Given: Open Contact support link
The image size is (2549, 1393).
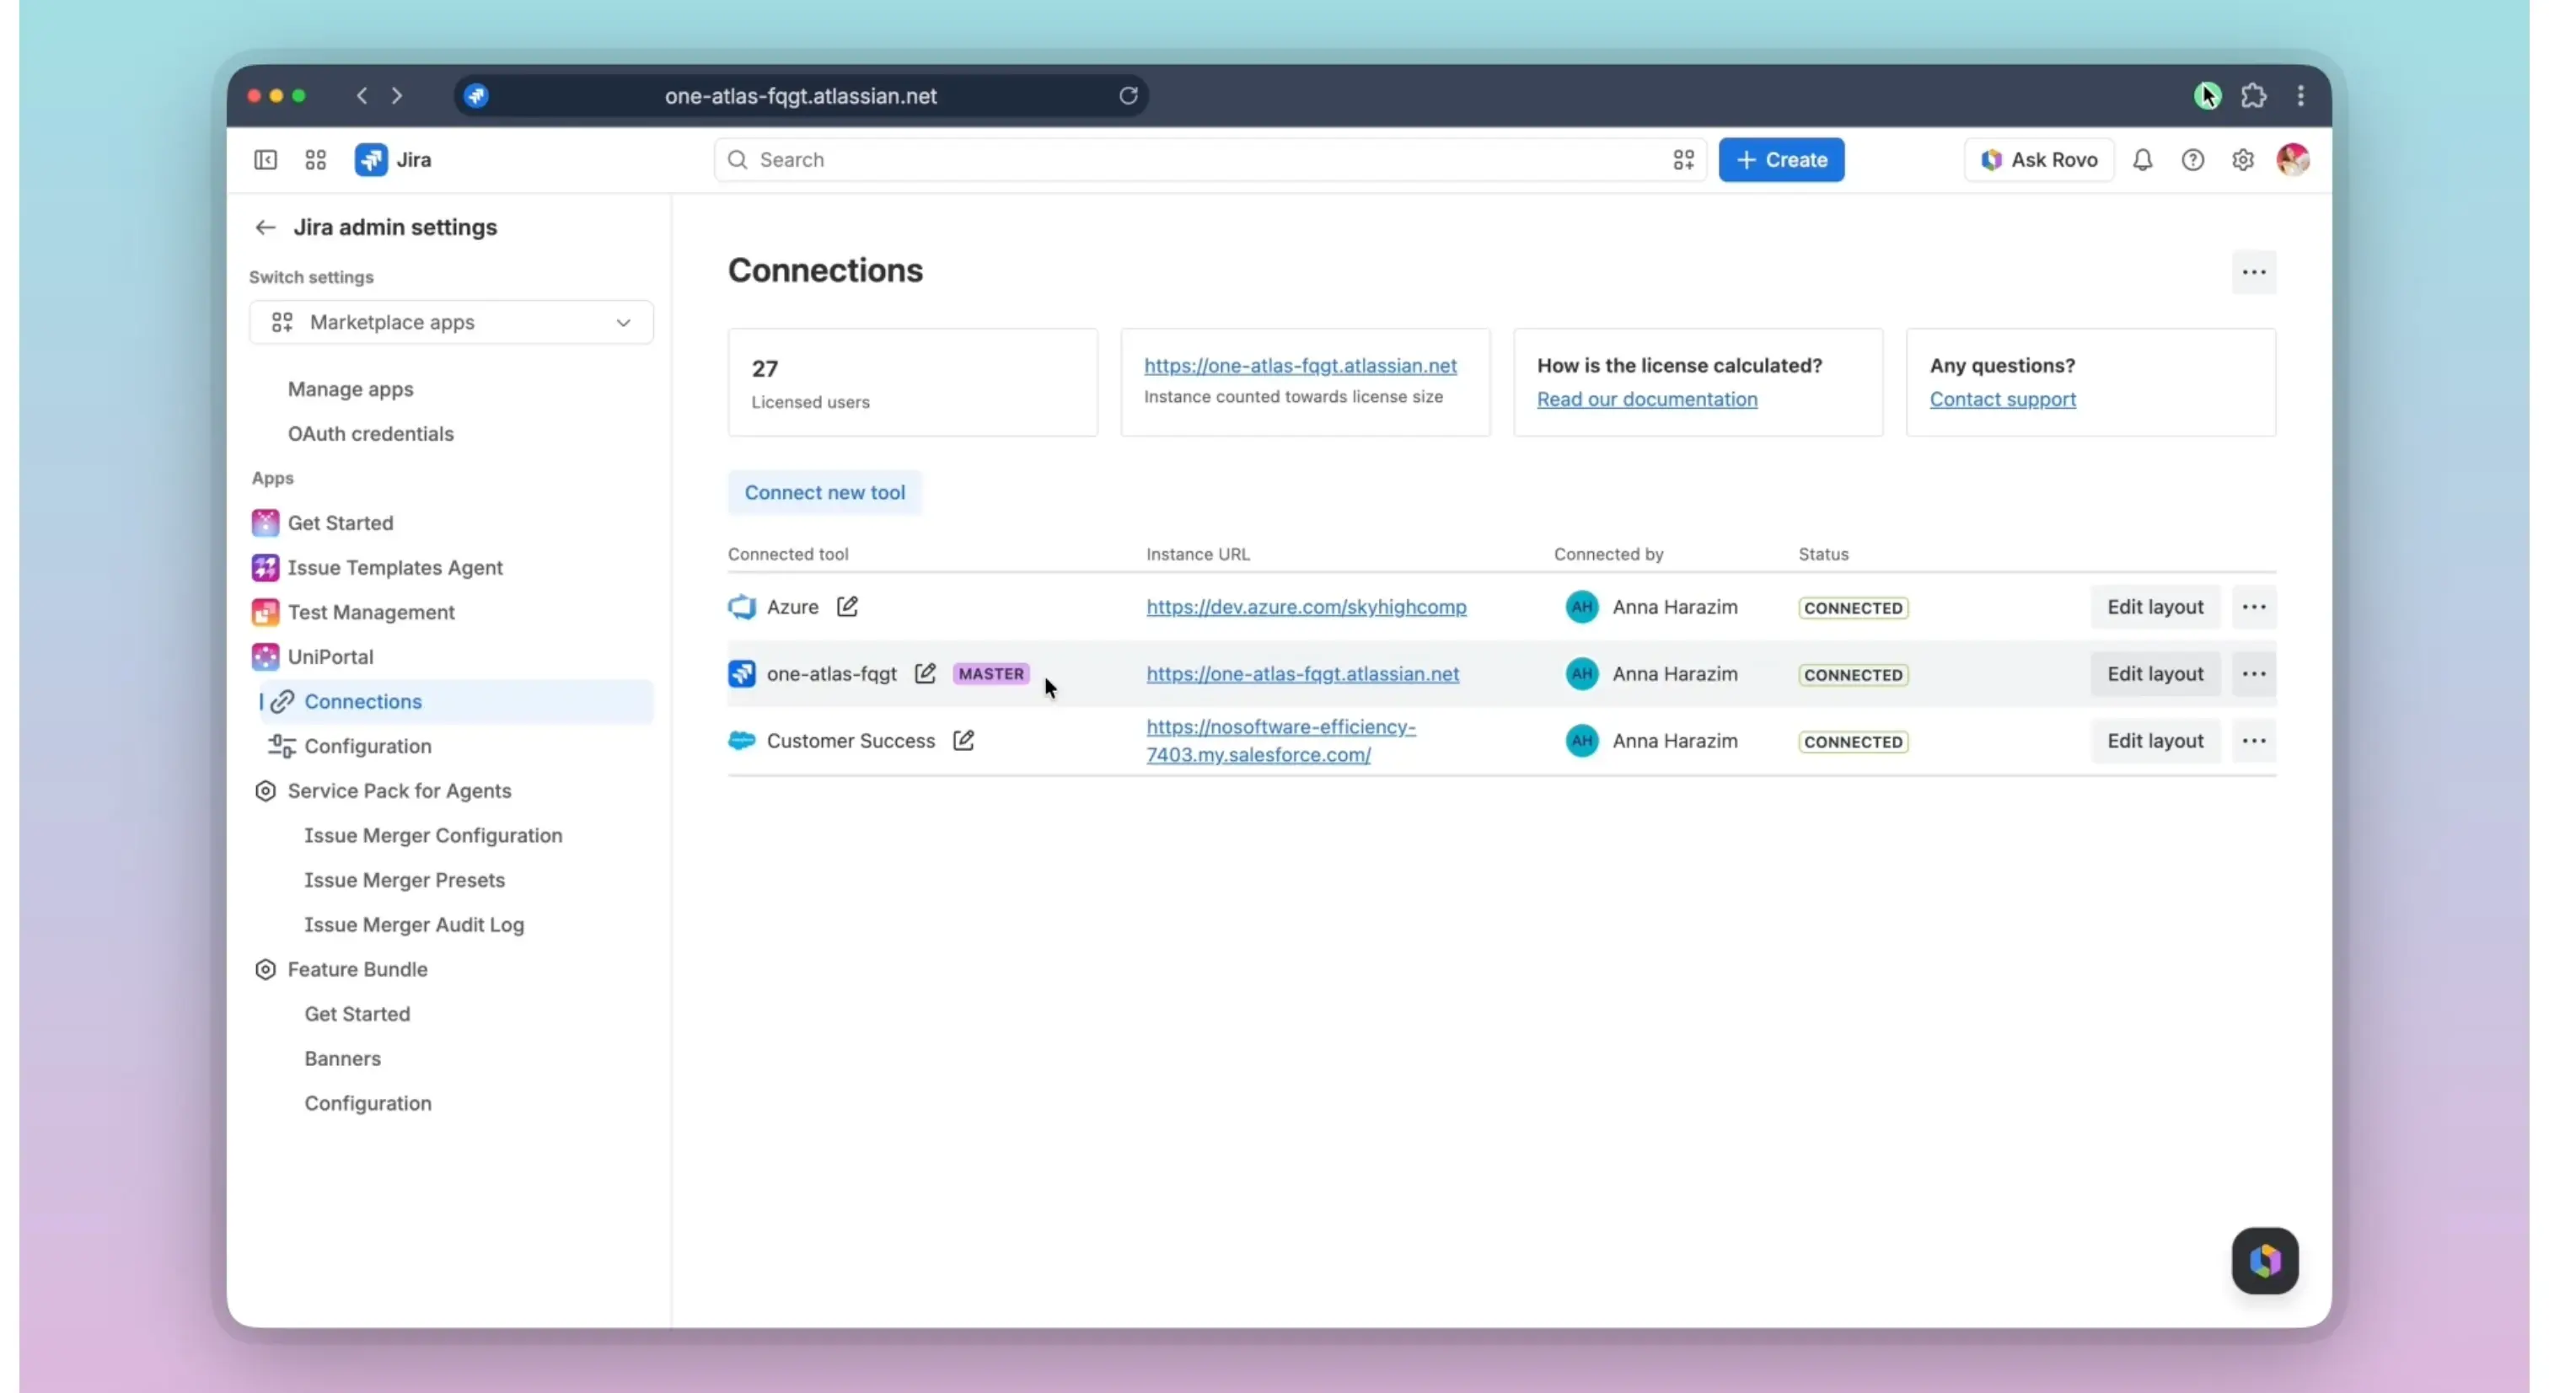Looking at the screenshot, I should point(2002,399).
